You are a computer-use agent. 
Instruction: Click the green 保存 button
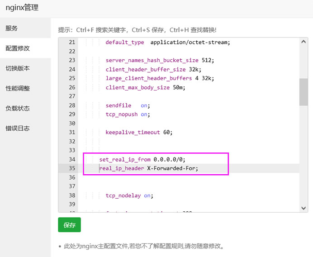click(x=69, y=225)
